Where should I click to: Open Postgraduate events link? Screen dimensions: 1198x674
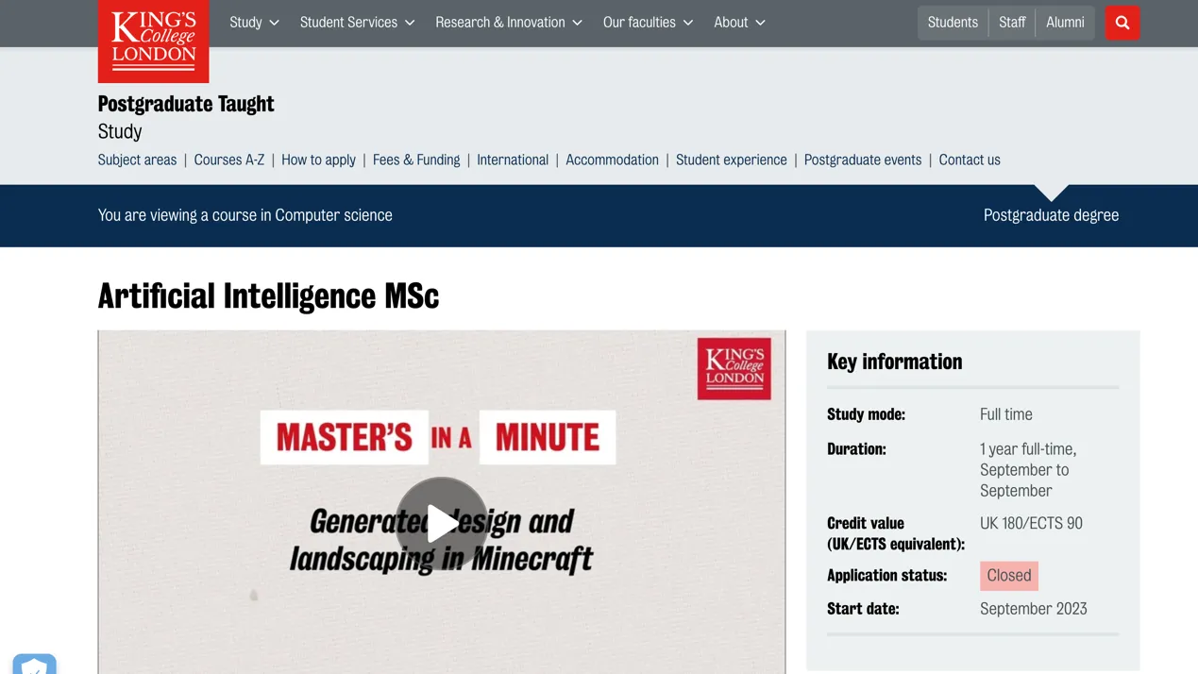pos(862,160)
